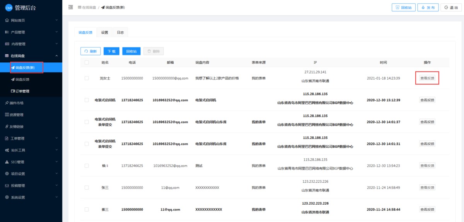Click 在线询盘 in the breadcrumb
The width and height of the screenshot is (464, 222).
click(x=89, y=8)
